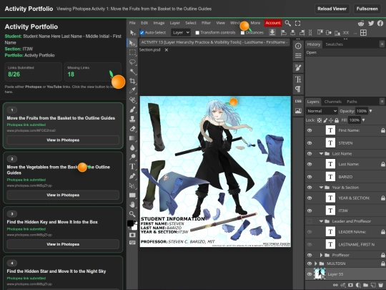Collapse the Last Name folder
This screenshot has height=290, width=386.
pyautogui.click(x=321, y=154)
